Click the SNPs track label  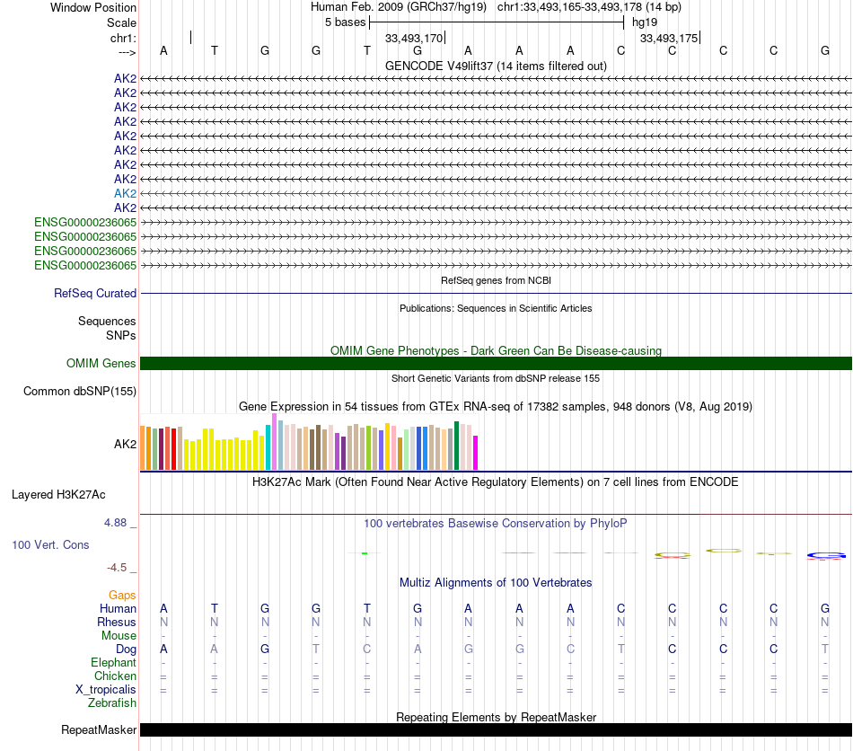(x=121, y=335)
